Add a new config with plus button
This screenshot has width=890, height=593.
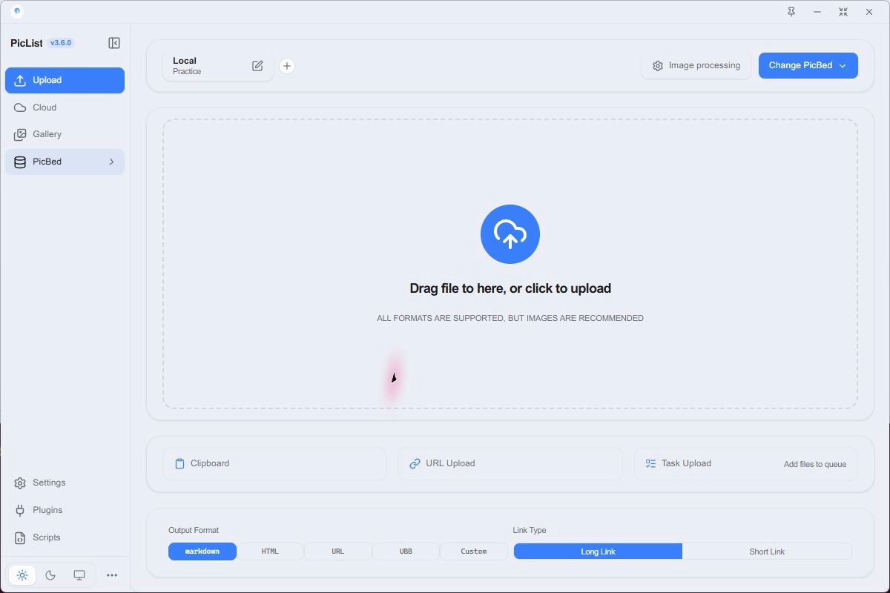(287, 66)
